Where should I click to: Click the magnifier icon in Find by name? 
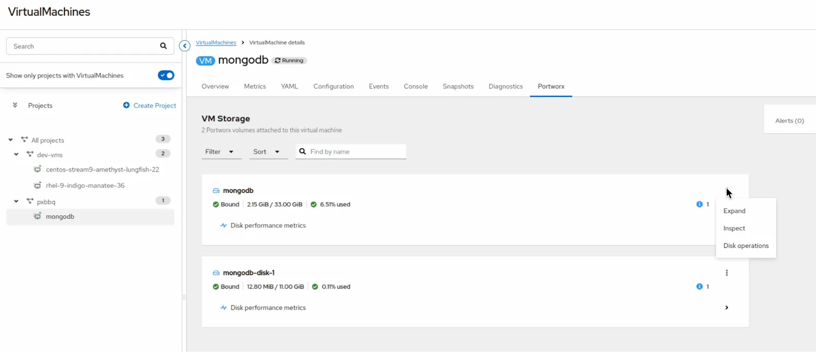click(x=302, y=152)
